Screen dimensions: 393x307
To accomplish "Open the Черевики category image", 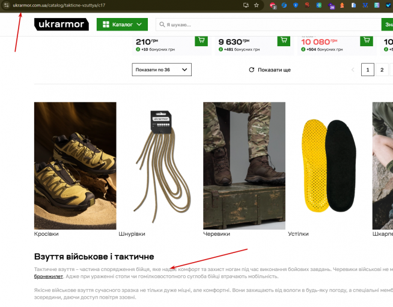I will 244,165.
